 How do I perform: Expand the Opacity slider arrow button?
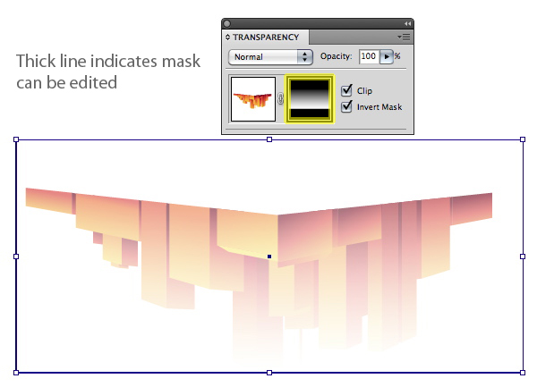coord(387,56)
